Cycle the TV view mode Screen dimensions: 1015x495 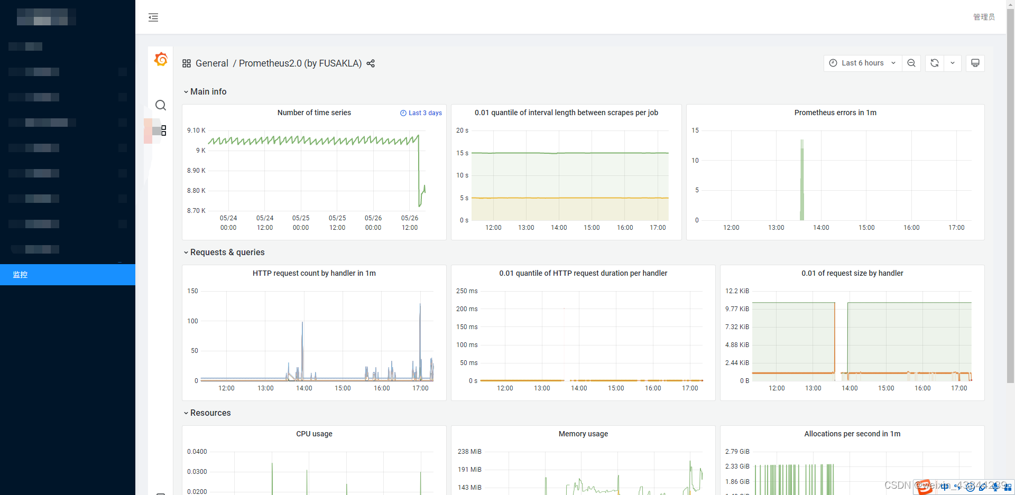click(975, 63)
